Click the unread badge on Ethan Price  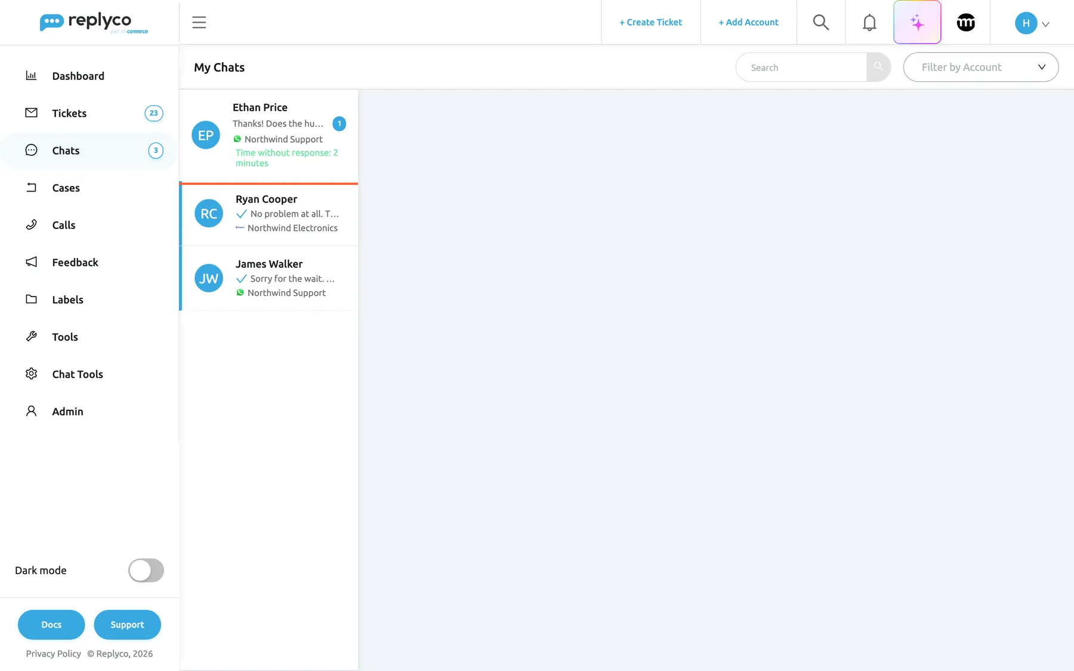(x=339, y=123)
